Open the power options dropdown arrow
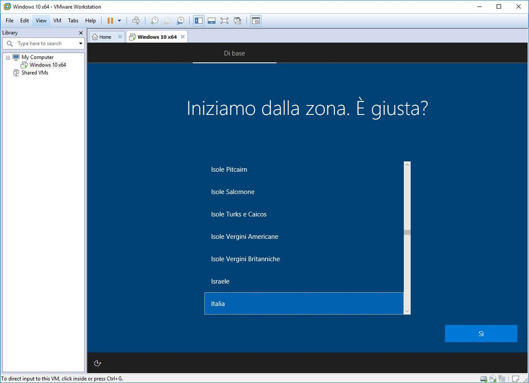529x383 pixels. pyautogui.click(x=120, y=21)
